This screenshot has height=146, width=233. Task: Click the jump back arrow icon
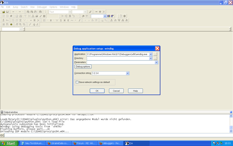coord(13,12)
